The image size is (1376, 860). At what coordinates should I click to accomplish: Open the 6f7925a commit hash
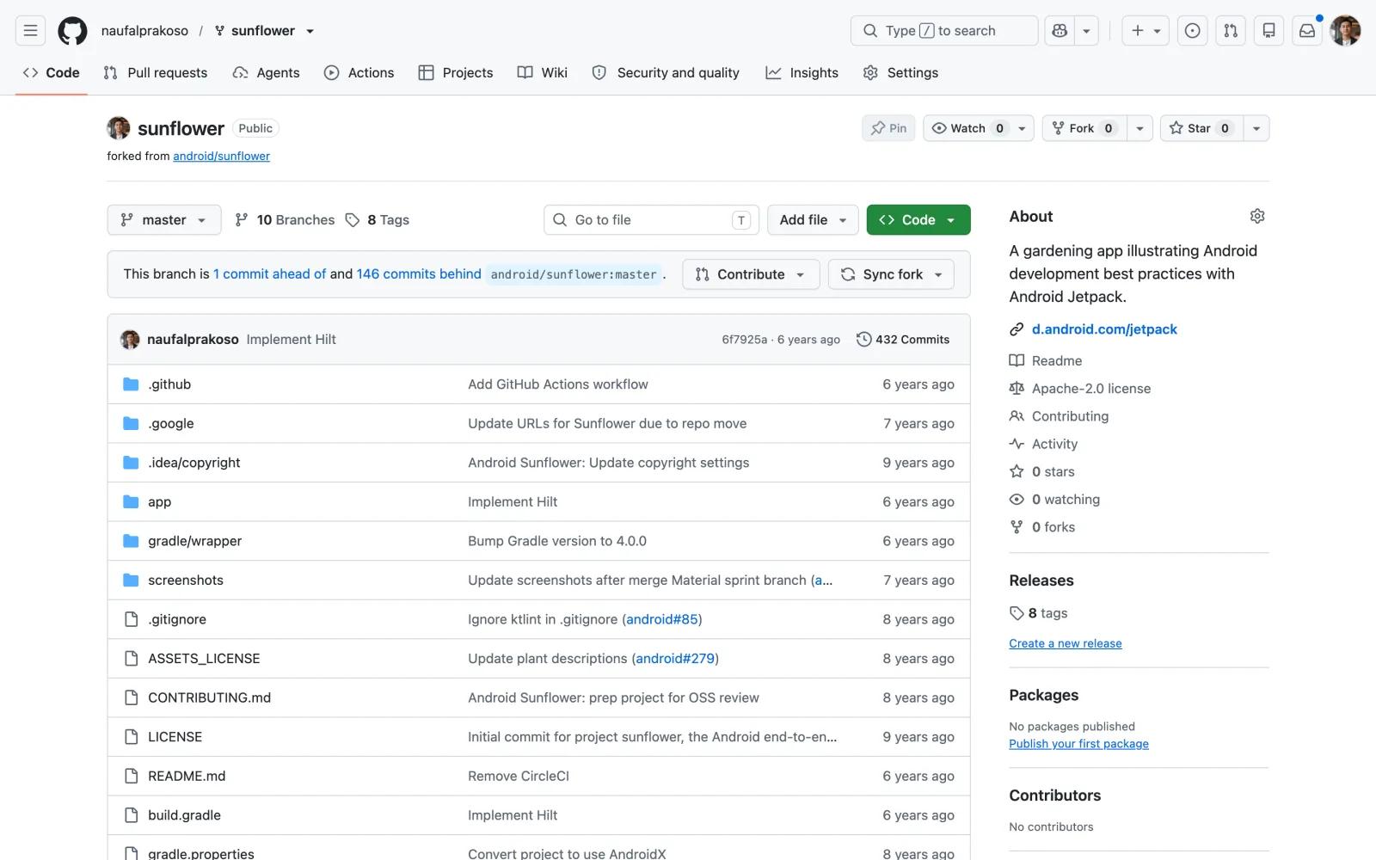pyautogui.click(x=745, y=341)
